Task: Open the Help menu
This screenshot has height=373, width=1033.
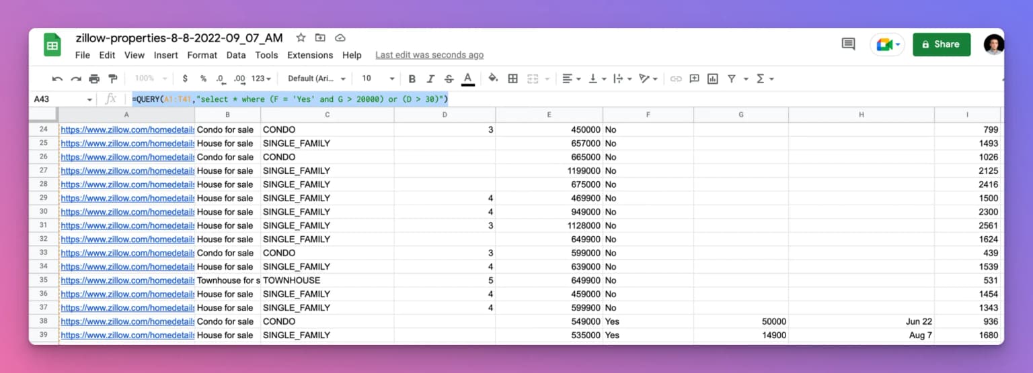Action: 352,55
